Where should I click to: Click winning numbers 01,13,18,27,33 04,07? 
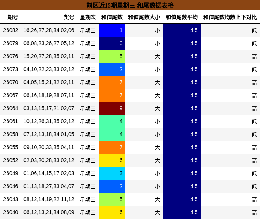(x=49, y=186)
